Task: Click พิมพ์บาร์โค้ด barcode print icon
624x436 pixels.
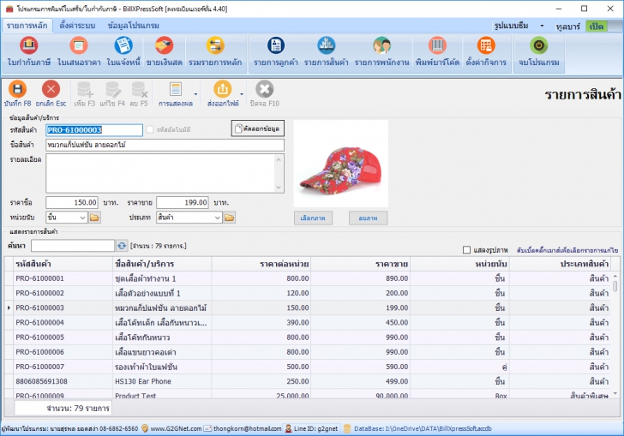Action: [x=436, y=46]
